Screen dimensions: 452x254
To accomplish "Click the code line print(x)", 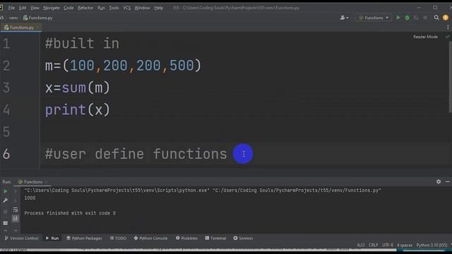I will [78, 110].
